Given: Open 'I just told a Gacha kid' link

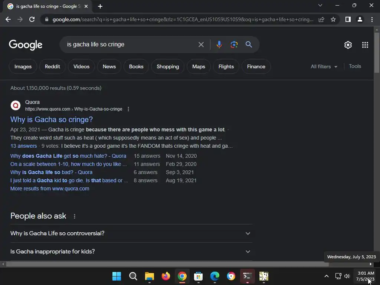Looking at the screenshot, I should tap(69, 181).
